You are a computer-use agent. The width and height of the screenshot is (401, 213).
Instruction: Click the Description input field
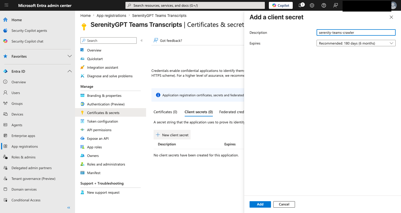356,32
